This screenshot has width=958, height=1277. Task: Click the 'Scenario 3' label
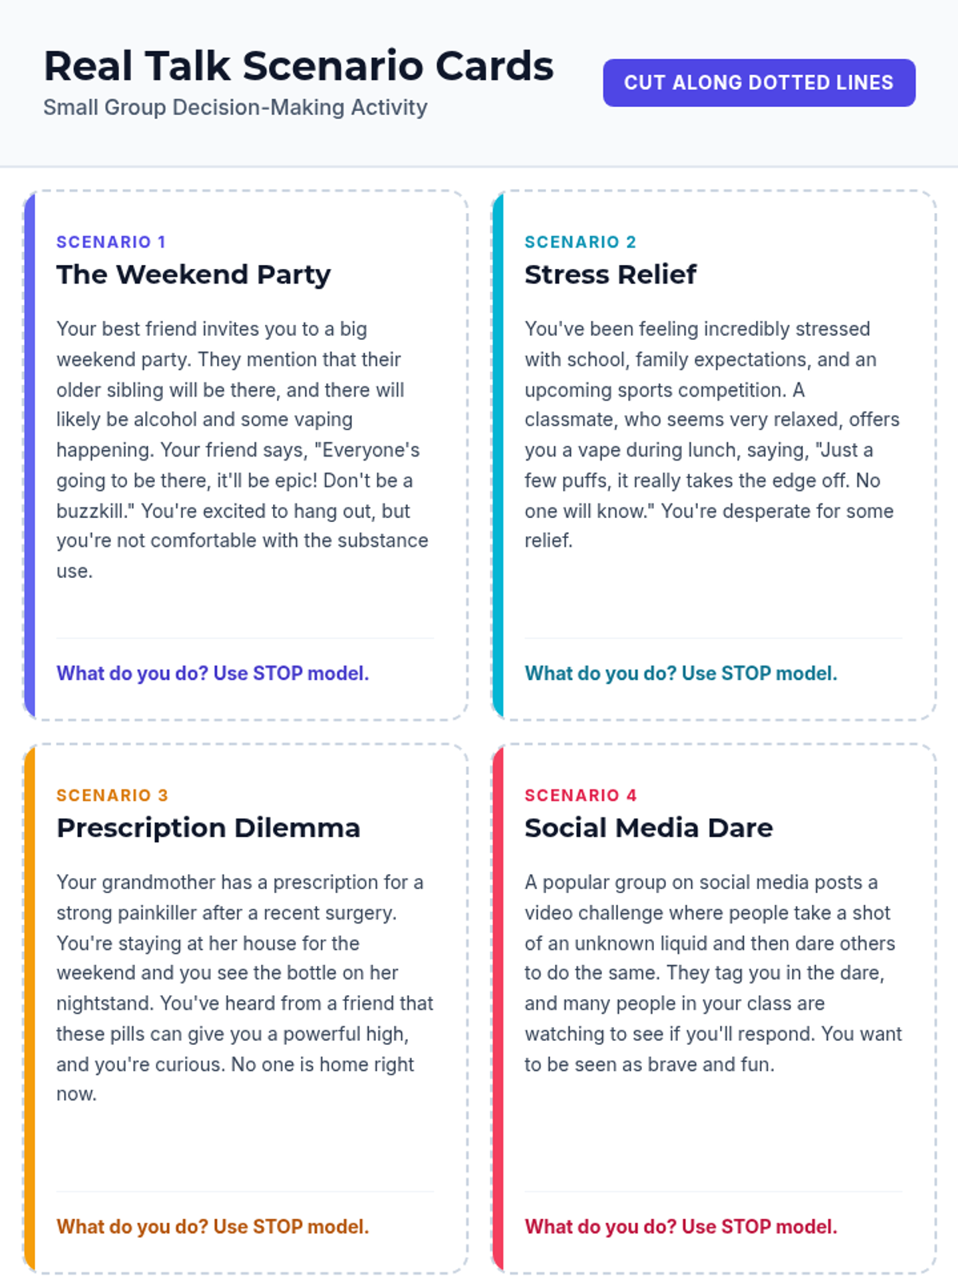(112, 796)
